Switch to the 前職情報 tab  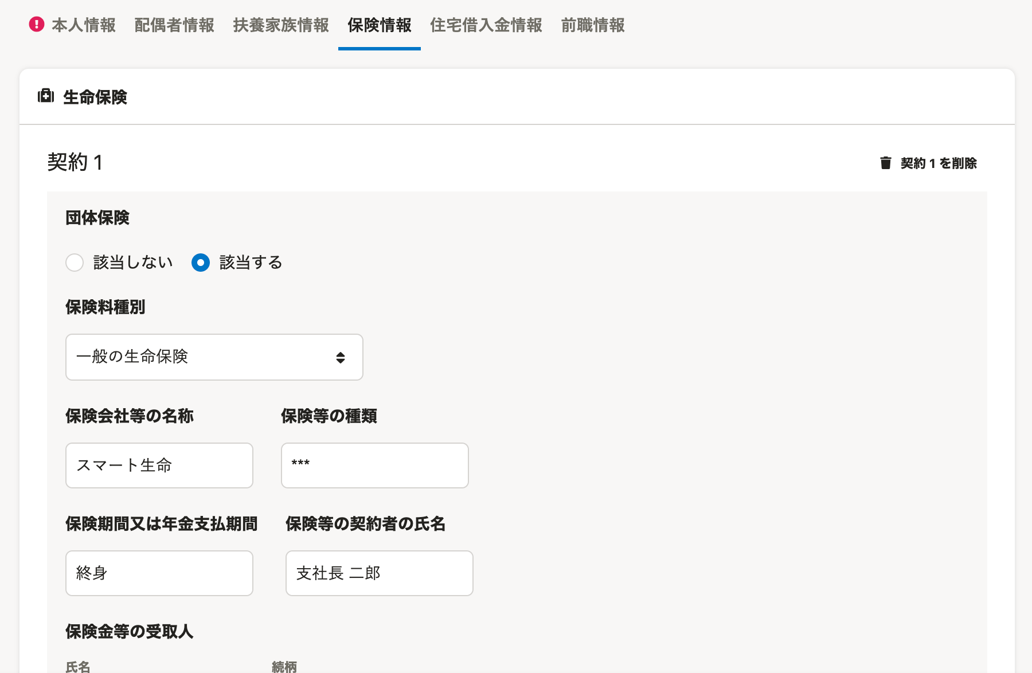click(x=593, y=25)
